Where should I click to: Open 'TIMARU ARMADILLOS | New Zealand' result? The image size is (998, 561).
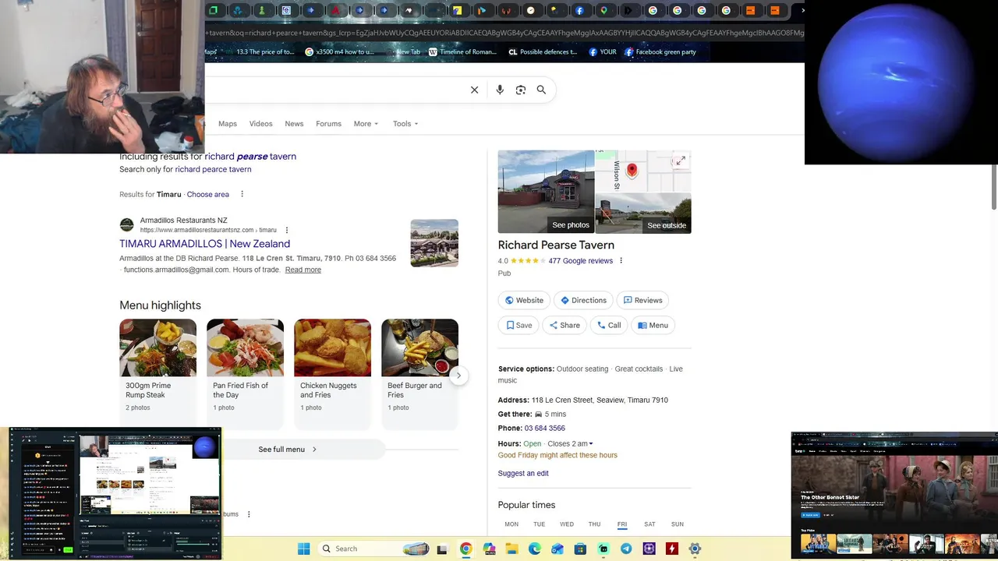pos(204,244)
